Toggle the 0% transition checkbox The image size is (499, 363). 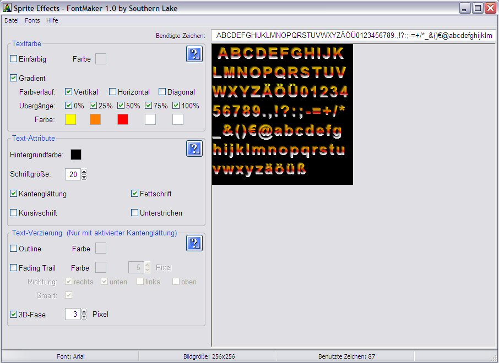(x=68, y=106)
